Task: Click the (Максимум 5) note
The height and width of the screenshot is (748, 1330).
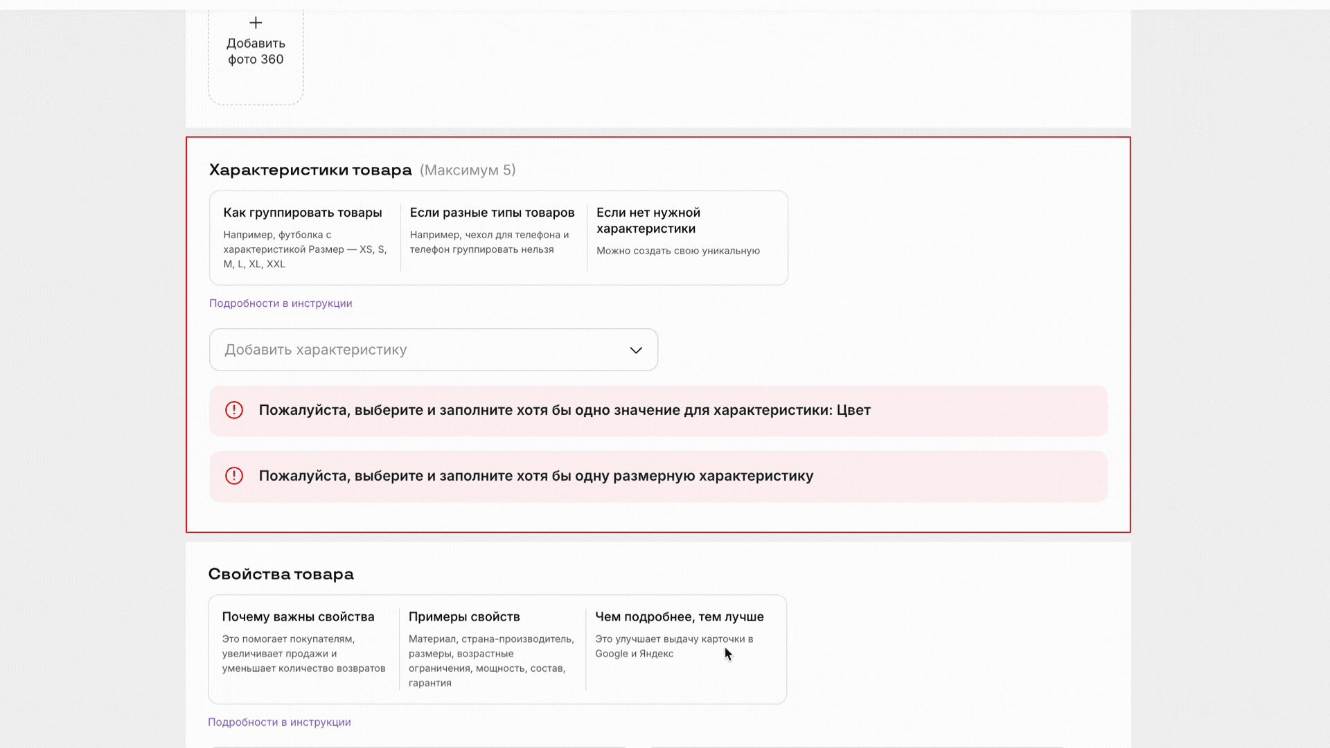Action: pyautogui.click(x=468, y=170)
